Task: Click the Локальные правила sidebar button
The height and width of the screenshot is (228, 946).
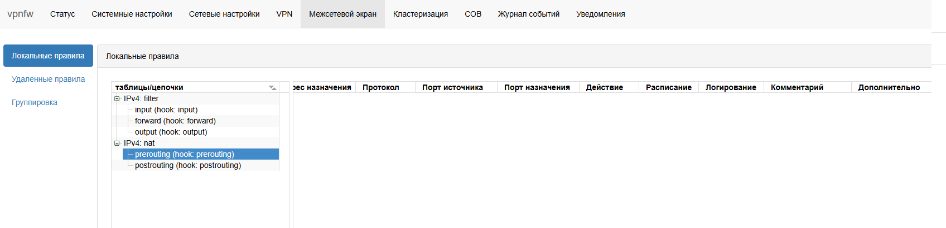Action: (48, 56)
